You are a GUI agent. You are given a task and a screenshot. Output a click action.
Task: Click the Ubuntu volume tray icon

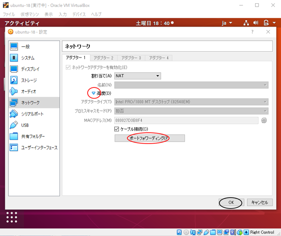click(256, 23)
